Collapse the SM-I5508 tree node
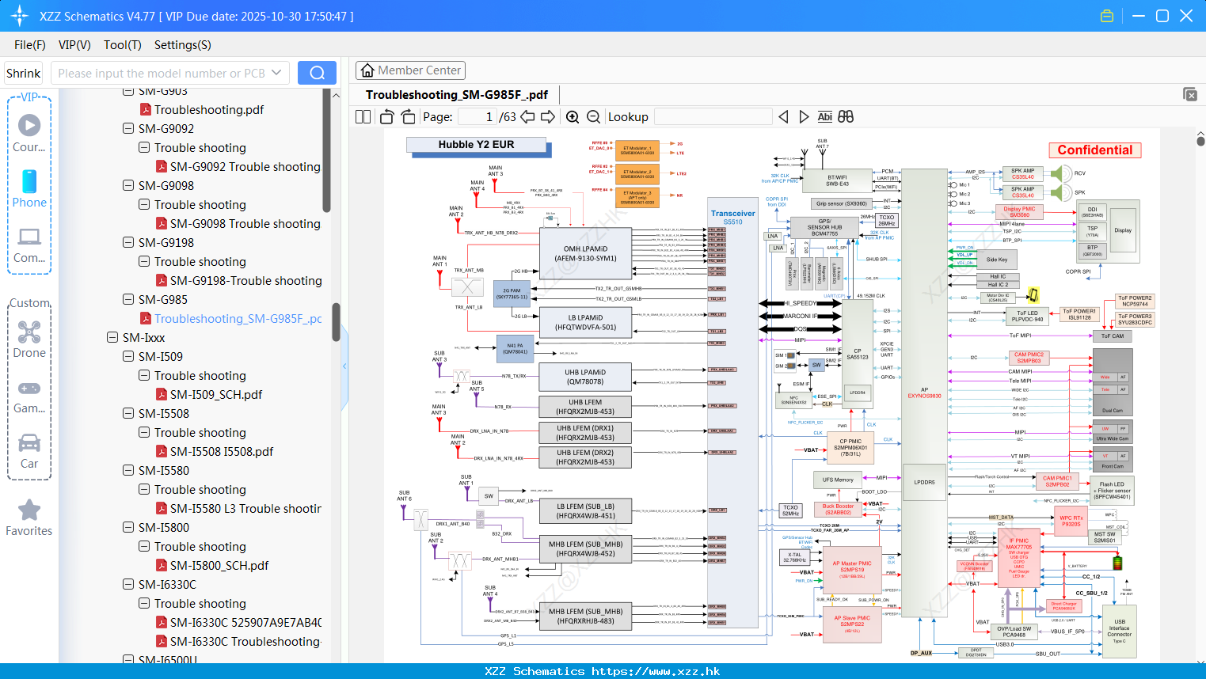The height and width of the screenshot is (679, 1206). click(128, 413)
